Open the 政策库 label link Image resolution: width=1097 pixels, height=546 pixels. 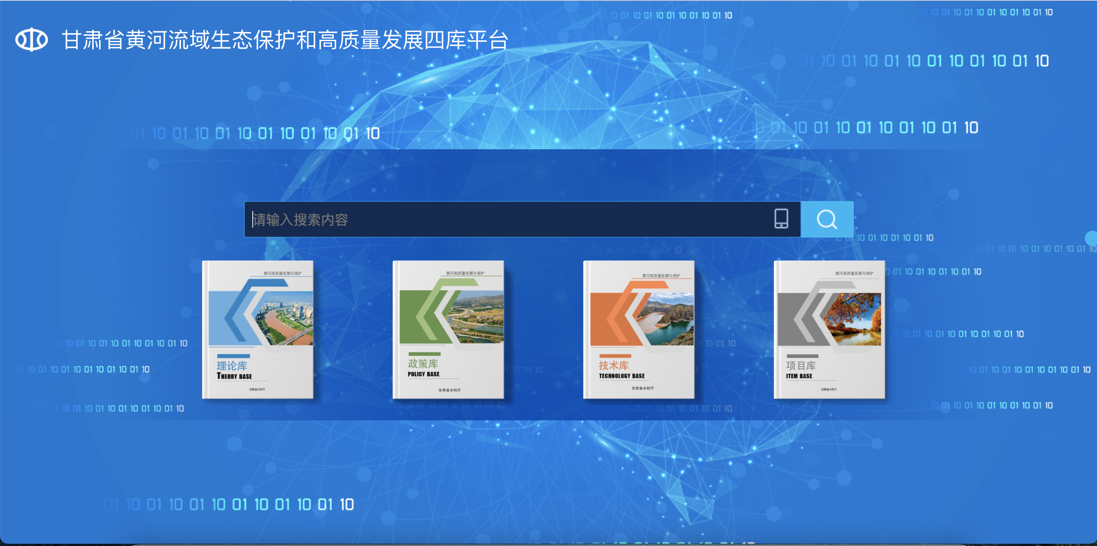tap(422, 364)
